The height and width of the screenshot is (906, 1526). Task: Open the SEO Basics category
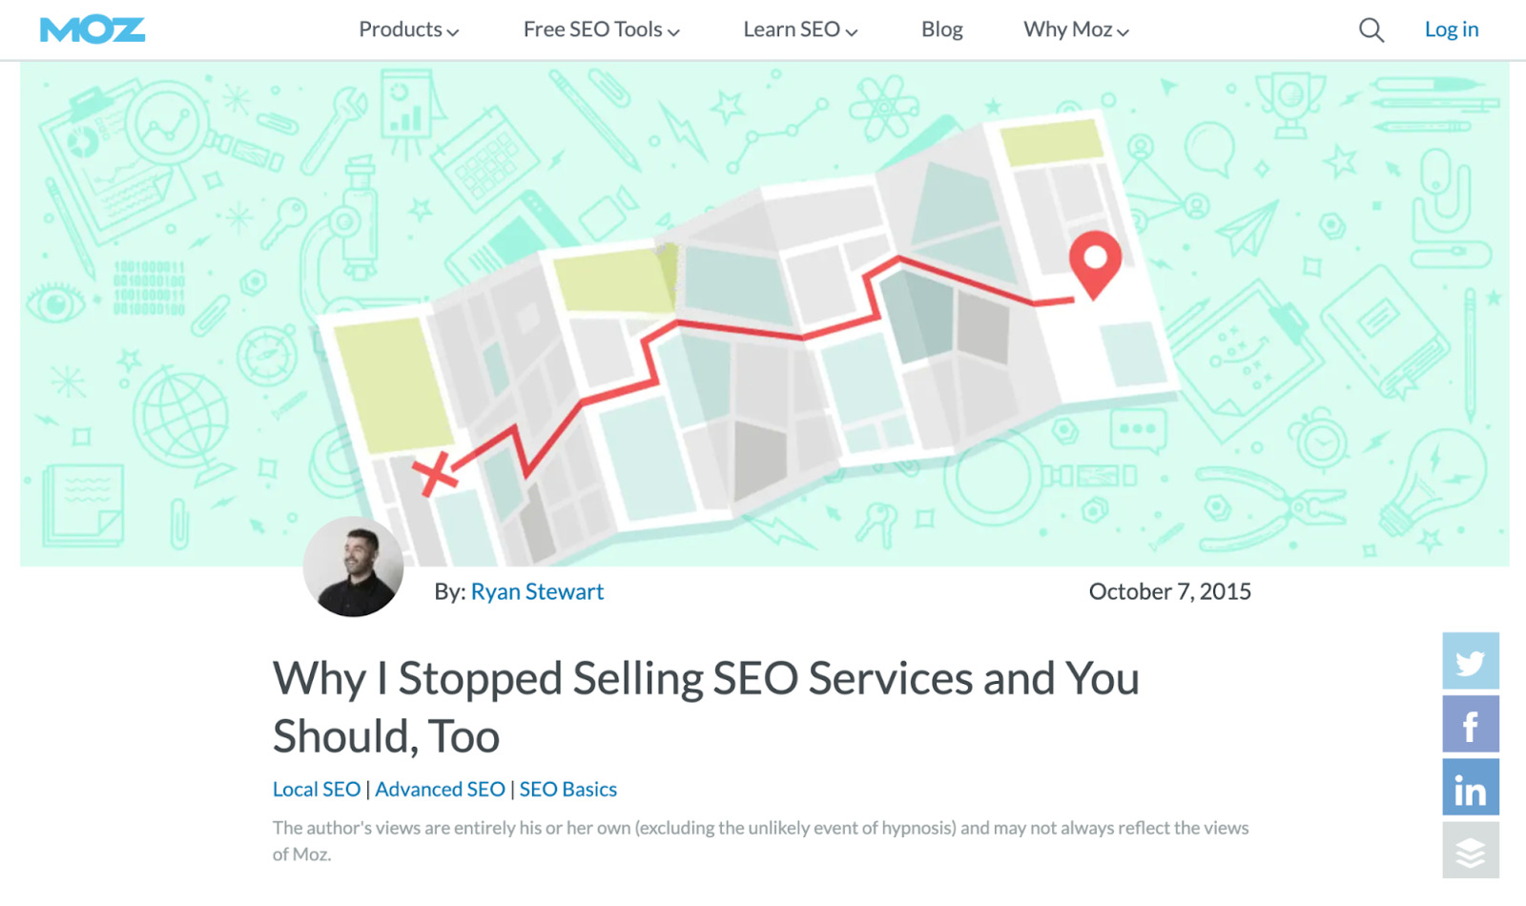[567, 789]
